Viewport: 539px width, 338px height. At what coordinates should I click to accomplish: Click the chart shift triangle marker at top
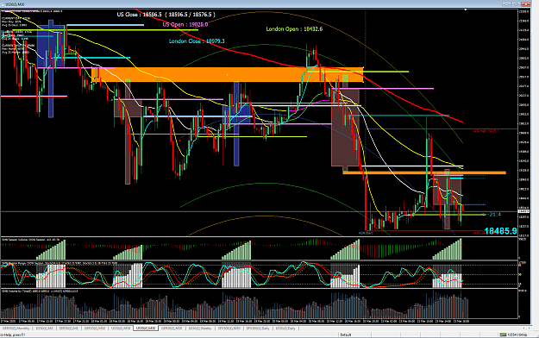click(466, 10)
